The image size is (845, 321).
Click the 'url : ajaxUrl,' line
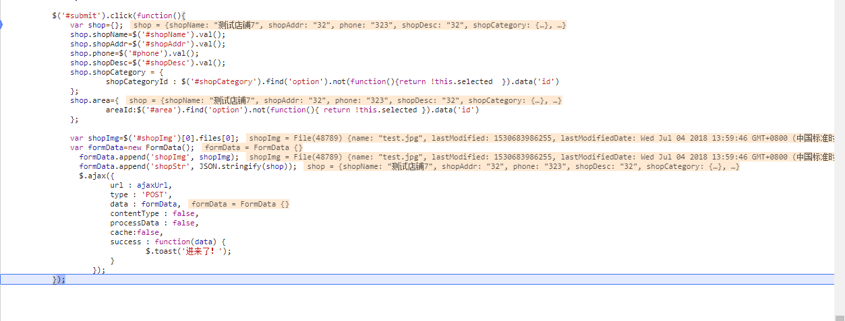(x=141, y=185)
